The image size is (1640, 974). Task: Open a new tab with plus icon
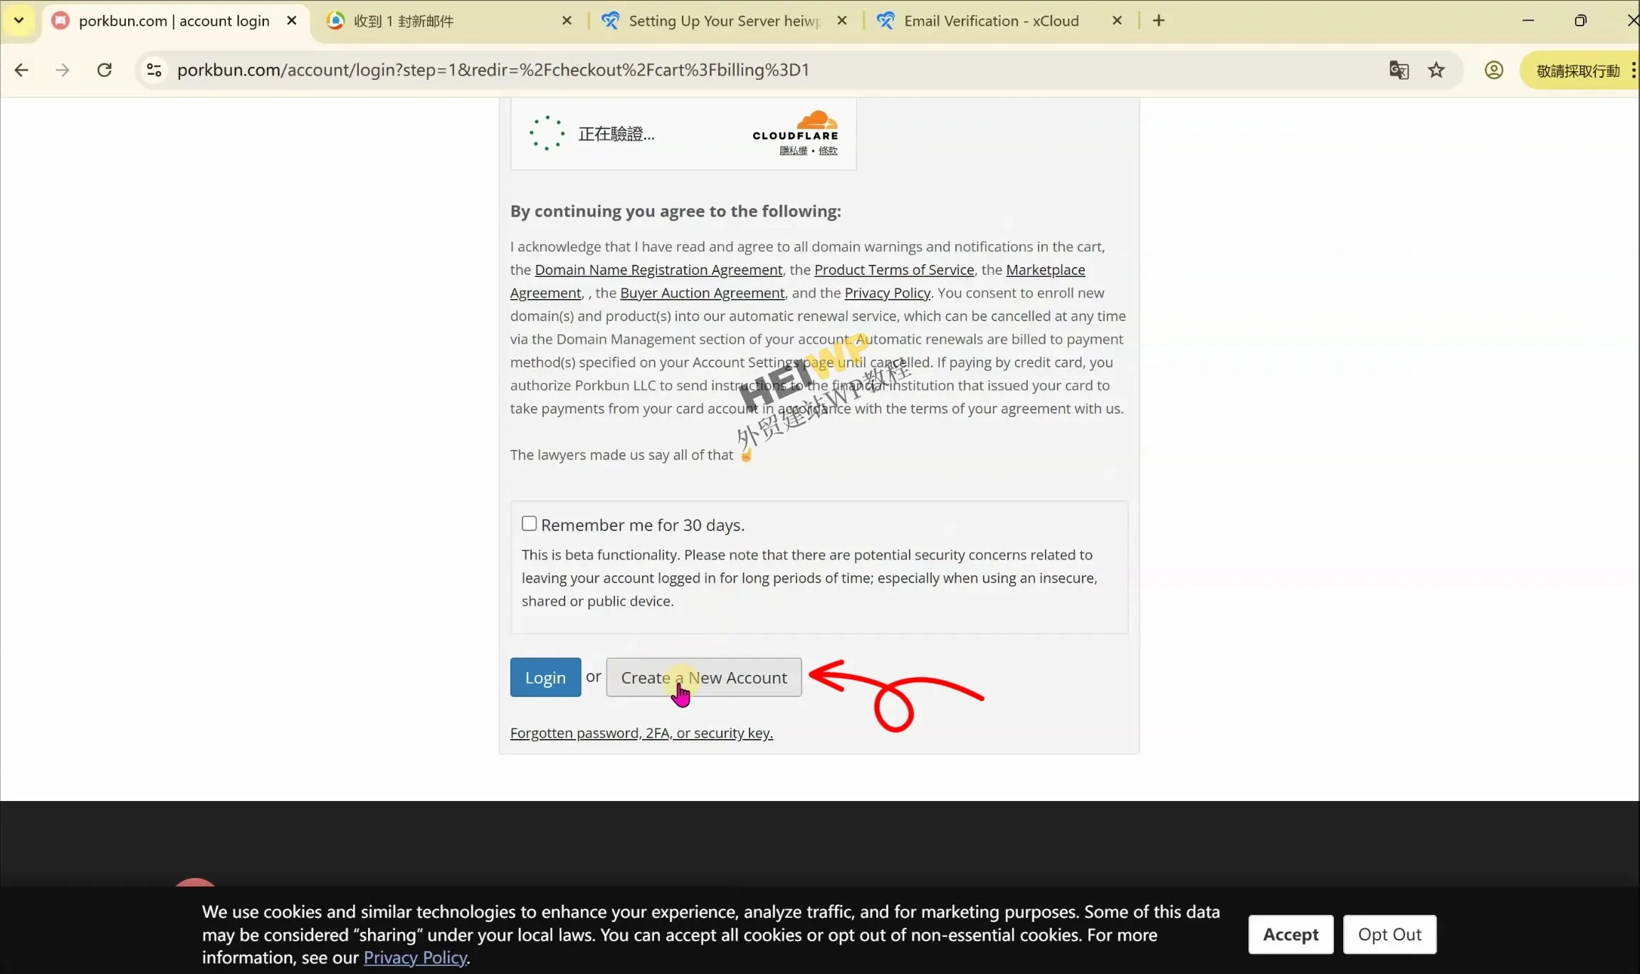[x=1159, y=21]
